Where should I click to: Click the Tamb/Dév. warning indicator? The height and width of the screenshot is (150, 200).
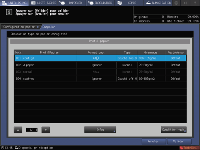[x=189, y=148]
